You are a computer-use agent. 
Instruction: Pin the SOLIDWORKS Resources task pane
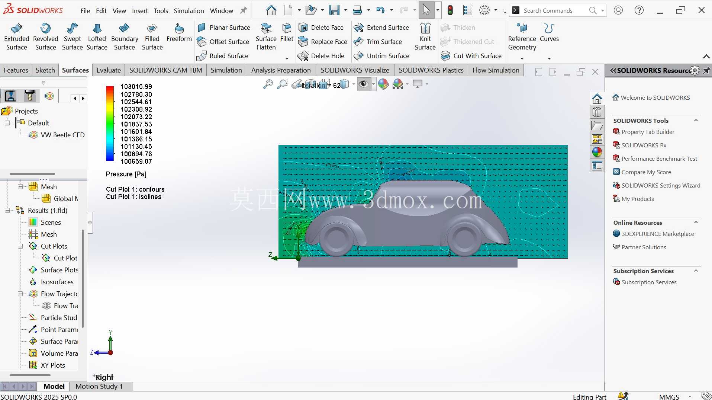tap(706, 70)
